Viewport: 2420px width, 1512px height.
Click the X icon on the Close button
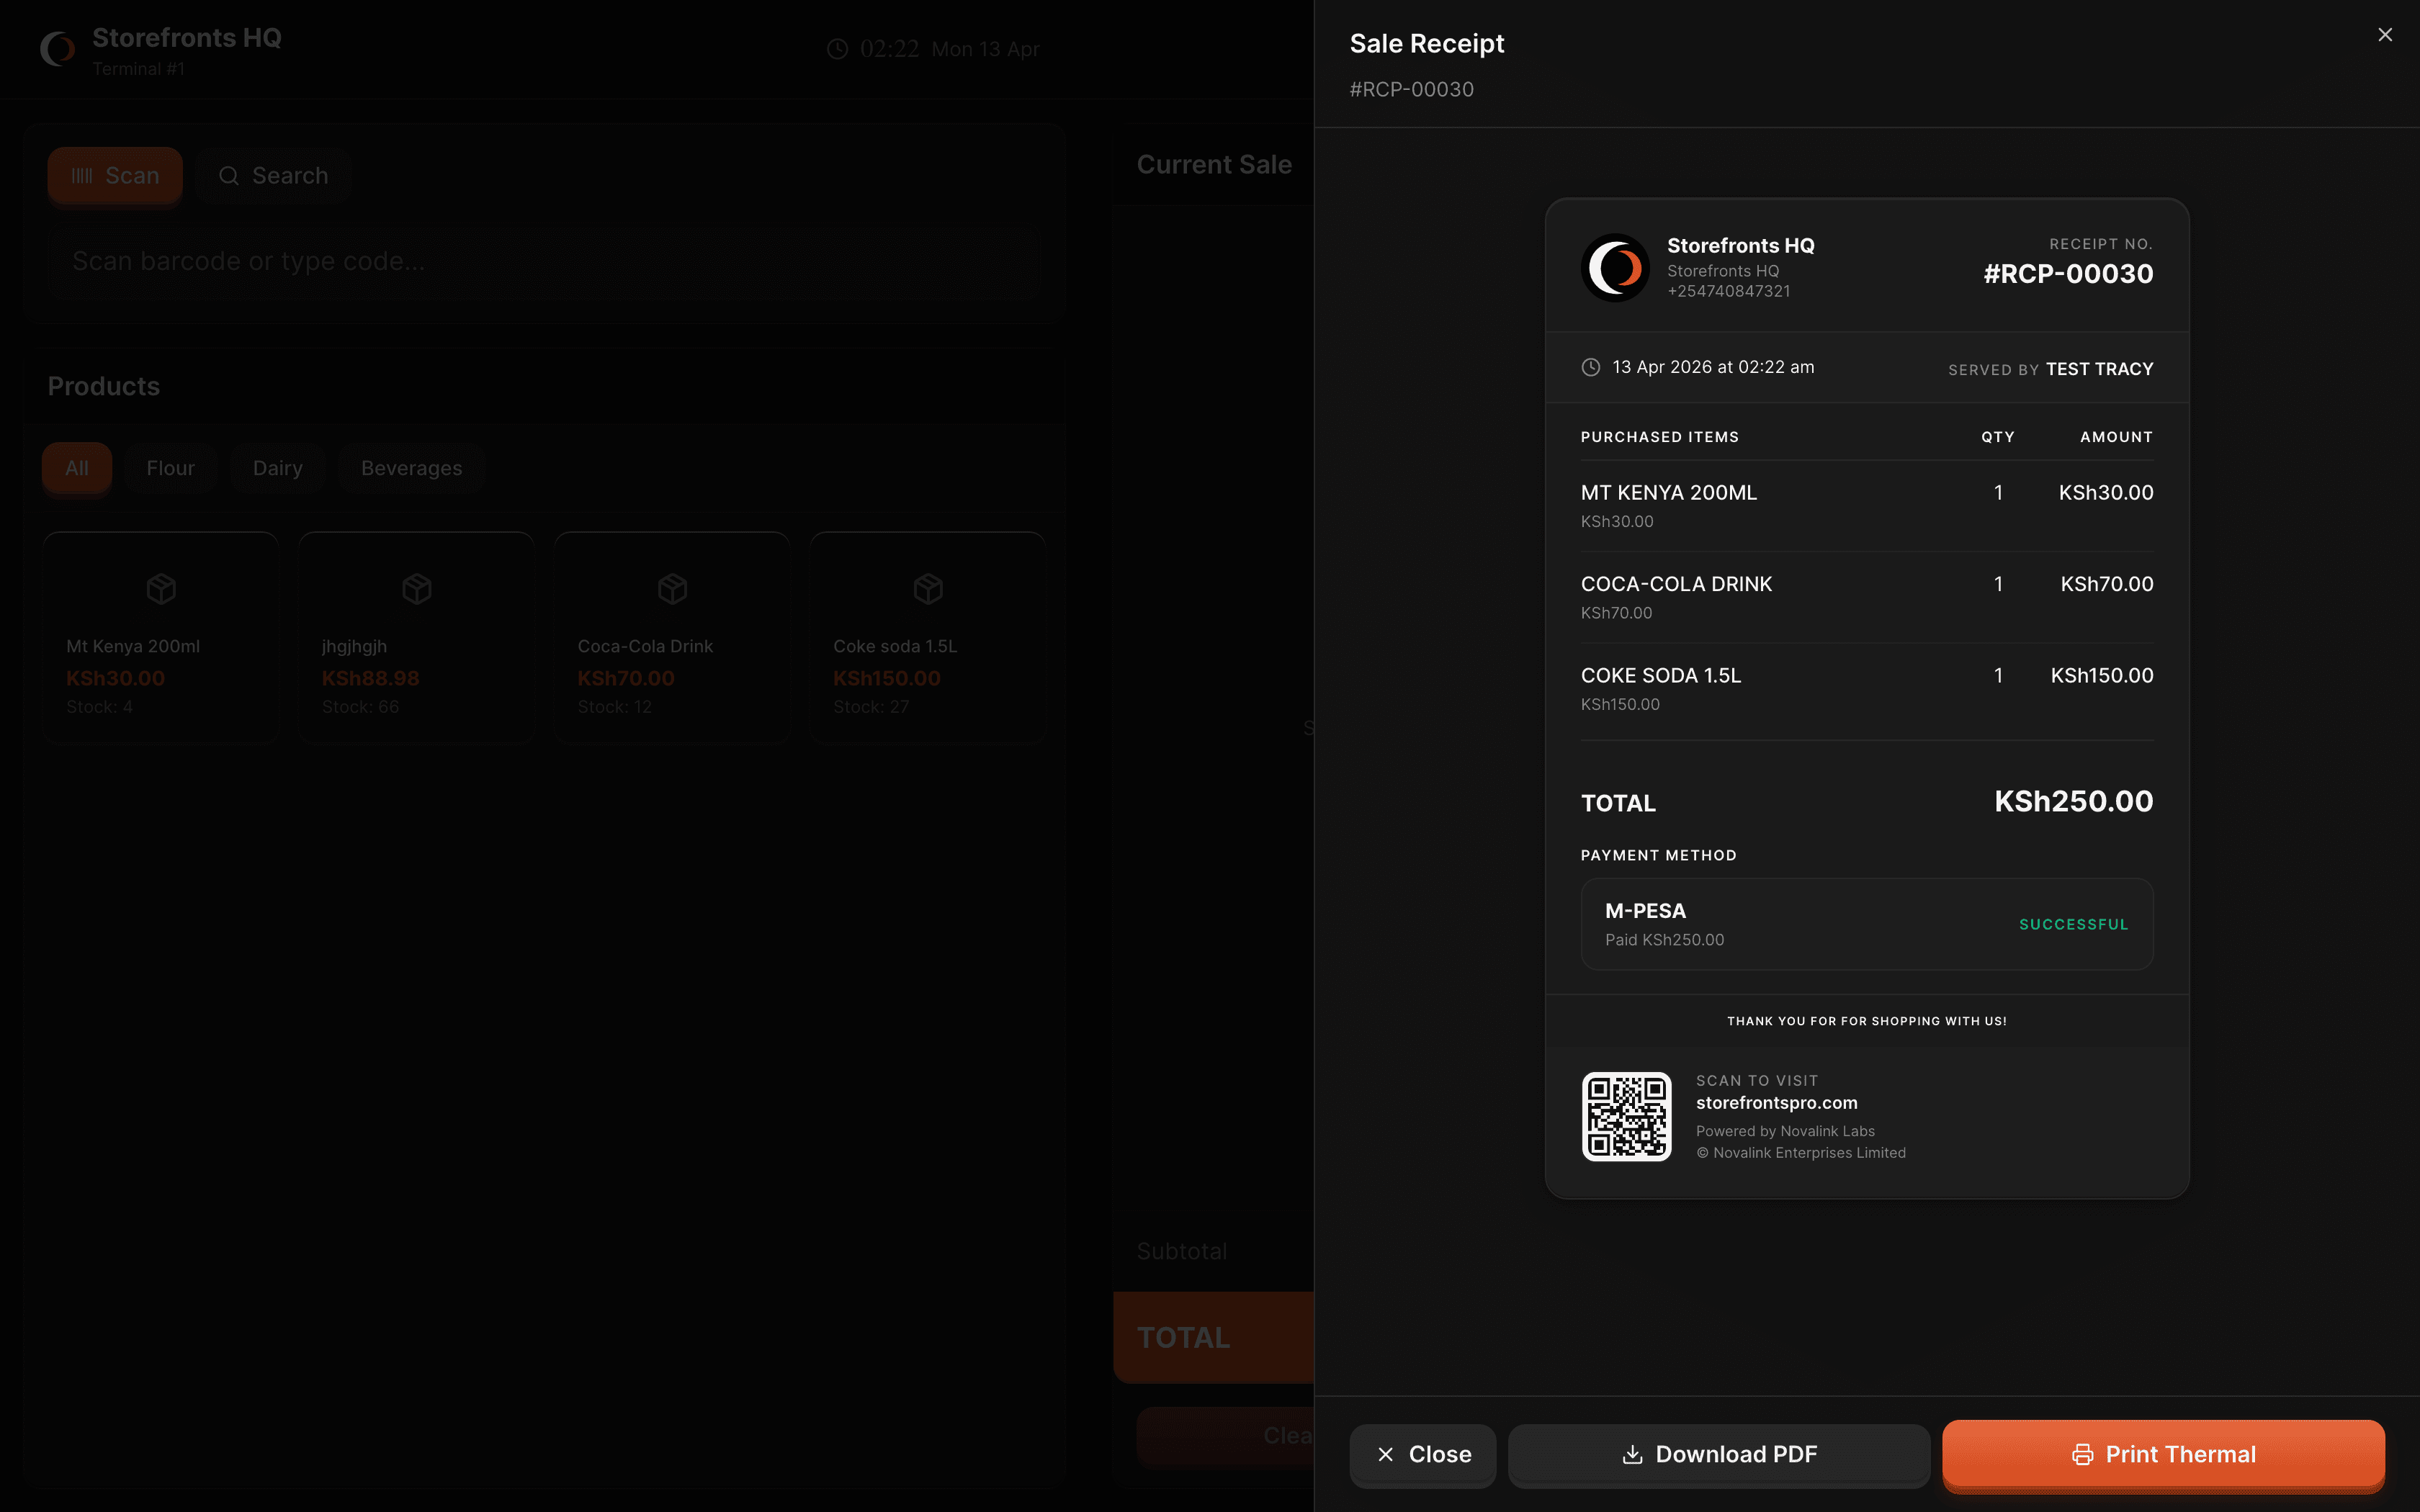tap(1386, 1455)
